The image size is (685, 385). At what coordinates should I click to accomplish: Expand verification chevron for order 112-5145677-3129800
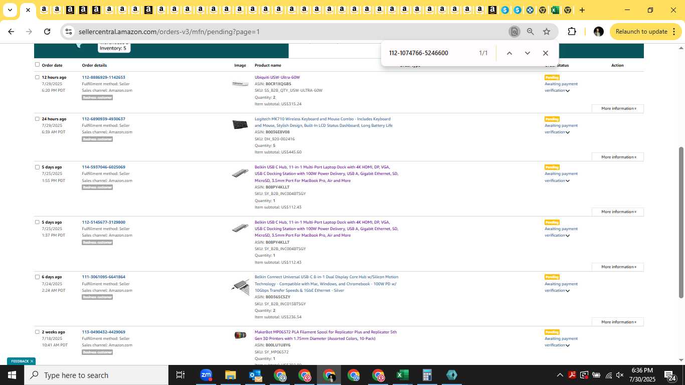click(568, 236)
